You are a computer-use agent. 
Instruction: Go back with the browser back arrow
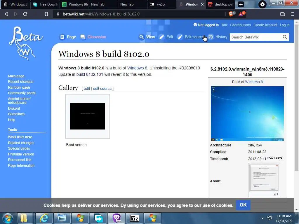6,14
